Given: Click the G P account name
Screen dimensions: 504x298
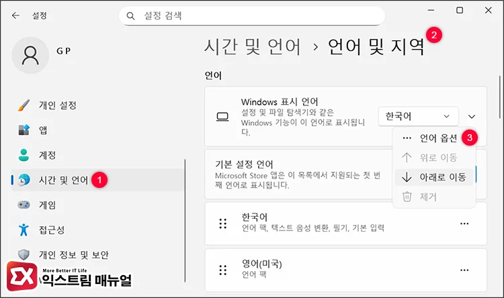Looking at the screenshot, I should click(x=64, y=51).
